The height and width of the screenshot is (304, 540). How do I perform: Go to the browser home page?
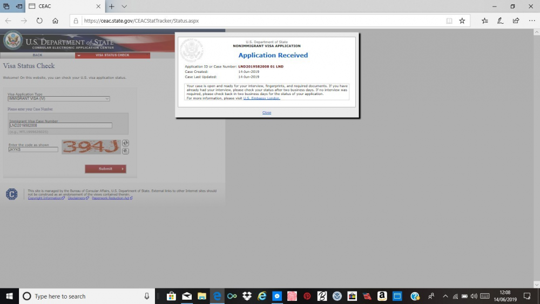55,21
